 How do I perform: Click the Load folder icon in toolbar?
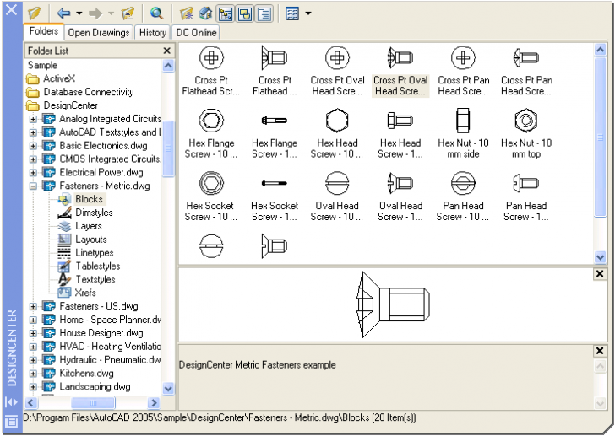35,13
